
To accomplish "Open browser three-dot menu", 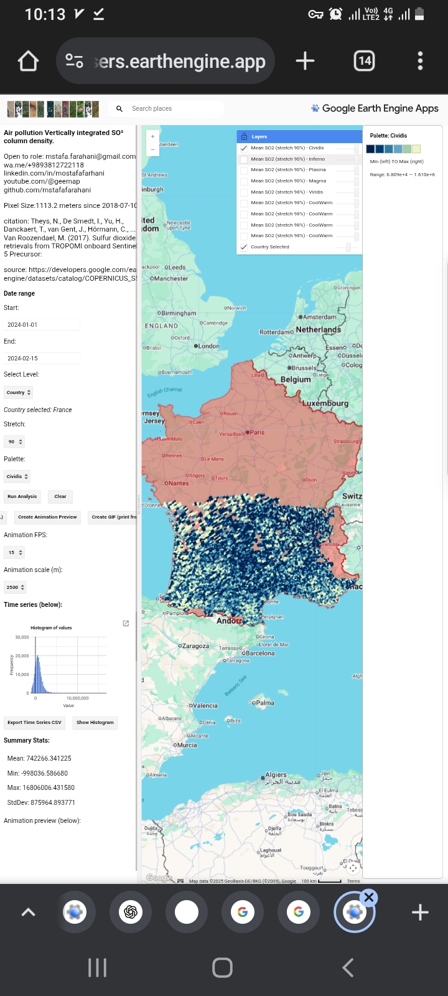I will point(420,61).
